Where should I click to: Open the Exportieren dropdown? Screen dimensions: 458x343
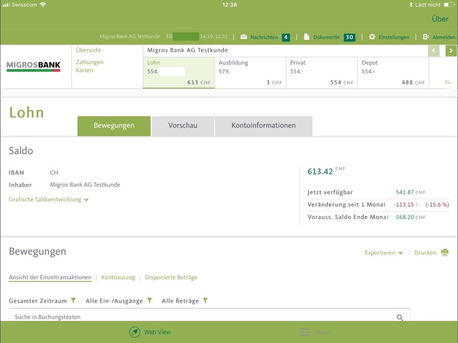point(383,253)
